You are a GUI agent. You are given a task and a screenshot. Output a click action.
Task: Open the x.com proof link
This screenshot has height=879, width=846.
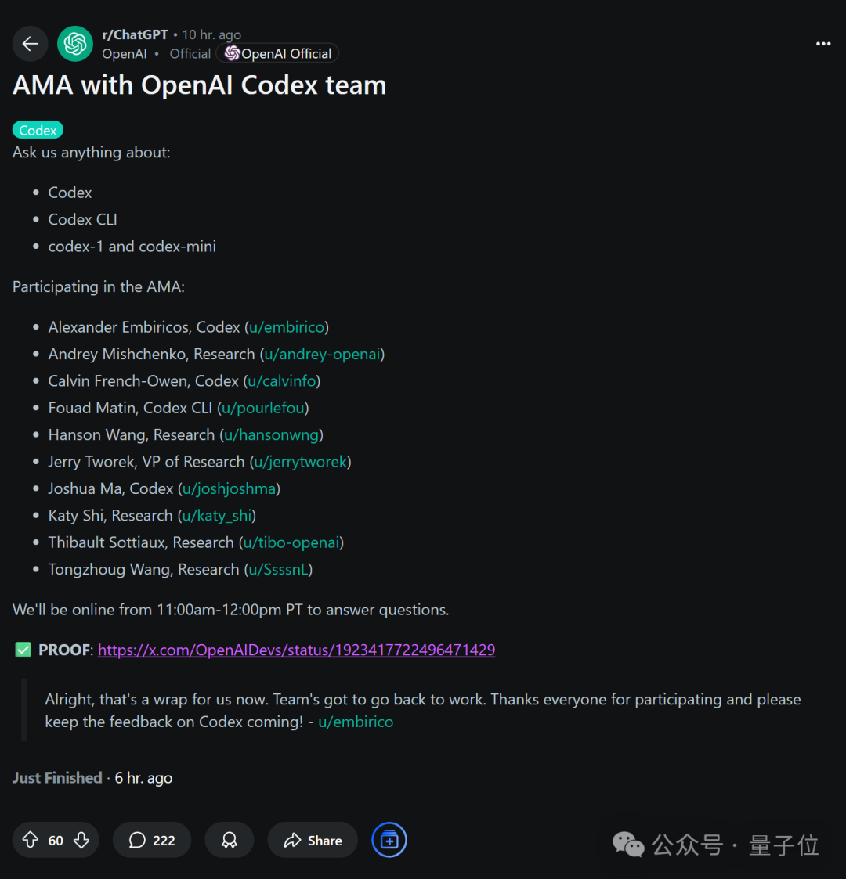296,650
